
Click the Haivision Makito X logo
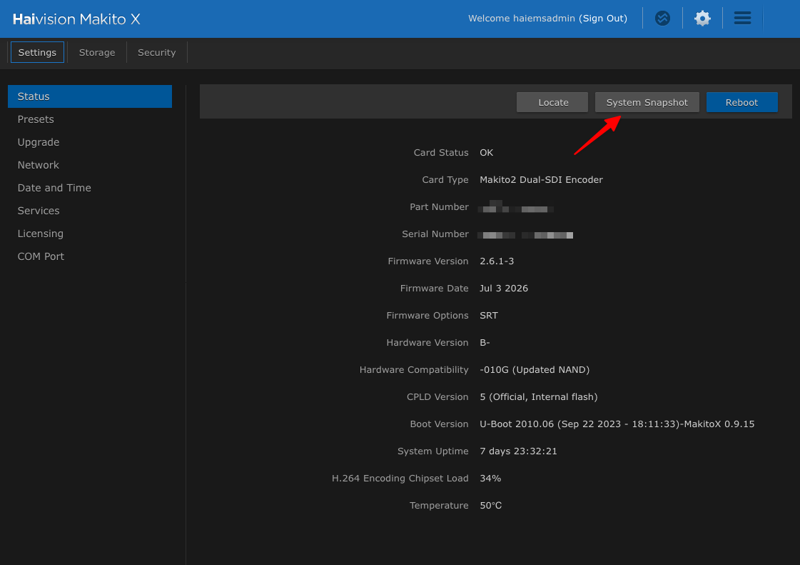pos(76,19)
